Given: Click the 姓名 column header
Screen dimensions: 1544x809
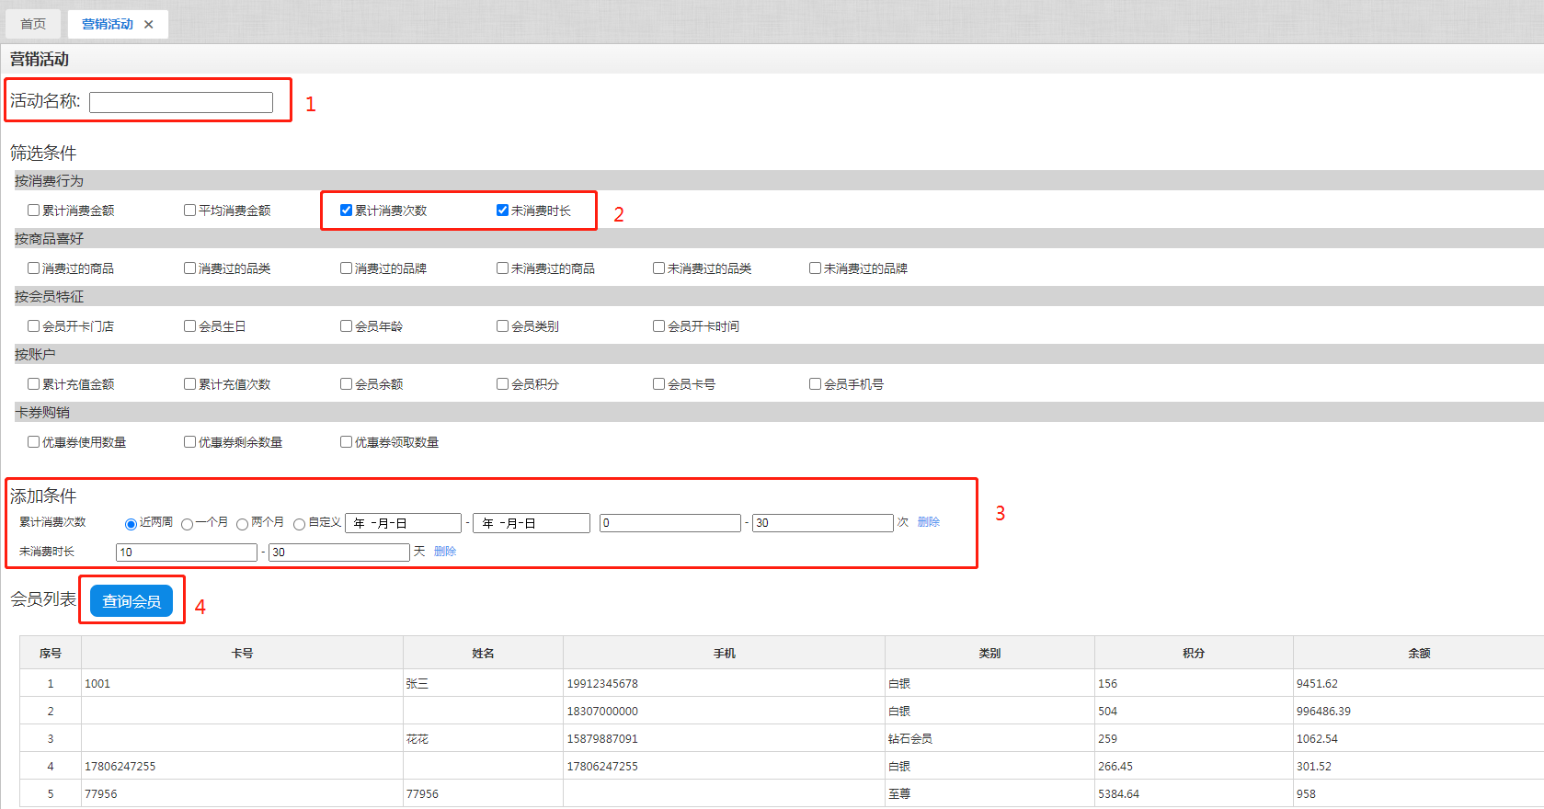Looking at the screenshot, I should click(484, 654).
